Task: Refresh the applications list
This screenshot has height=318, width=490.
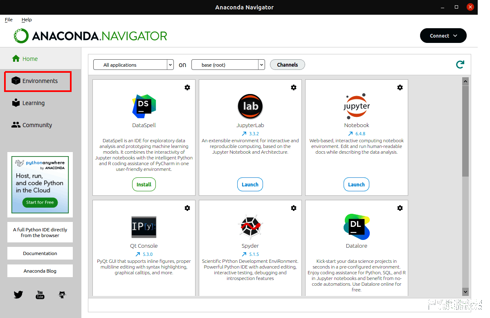Action: [x=460, y=65]
